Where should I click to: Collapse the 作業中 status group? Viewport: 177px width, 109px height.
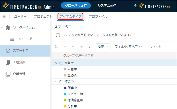tap(57, 82)
